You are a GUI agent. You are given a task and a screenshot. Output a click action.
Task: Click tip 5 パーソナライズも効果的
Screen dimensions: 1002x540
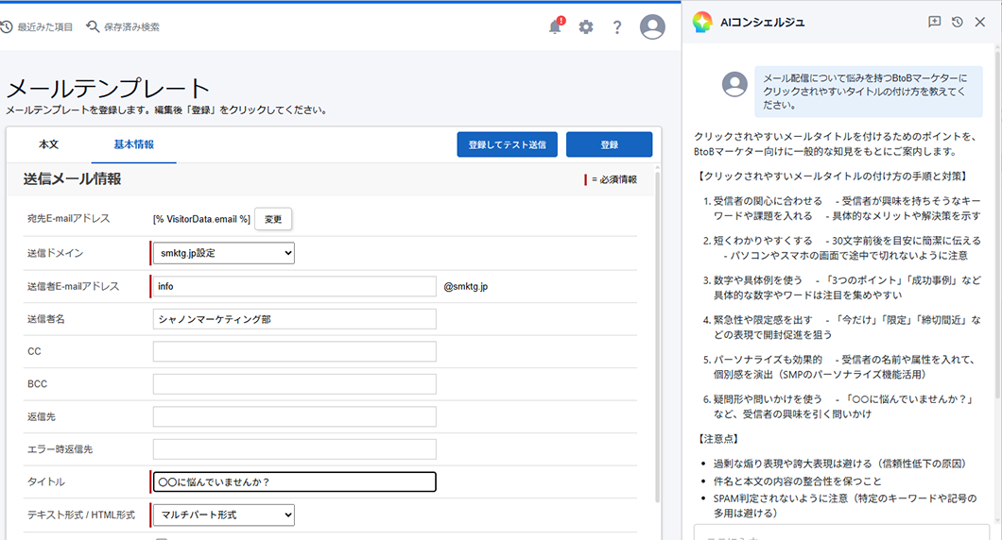pyautogui.click(x=841, y=366)
